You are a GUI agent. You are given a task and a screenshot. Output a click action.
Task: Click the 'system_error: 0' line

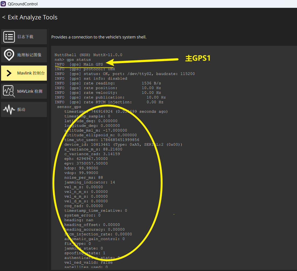pos(82,215)
